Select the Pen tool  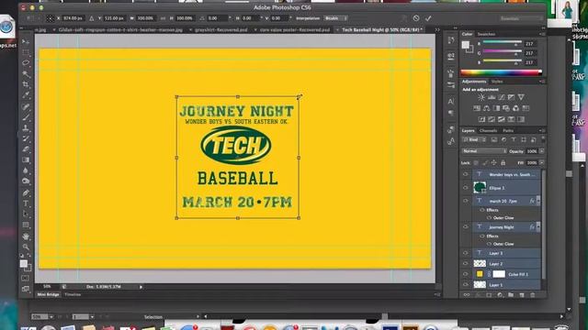click(26, 192)
